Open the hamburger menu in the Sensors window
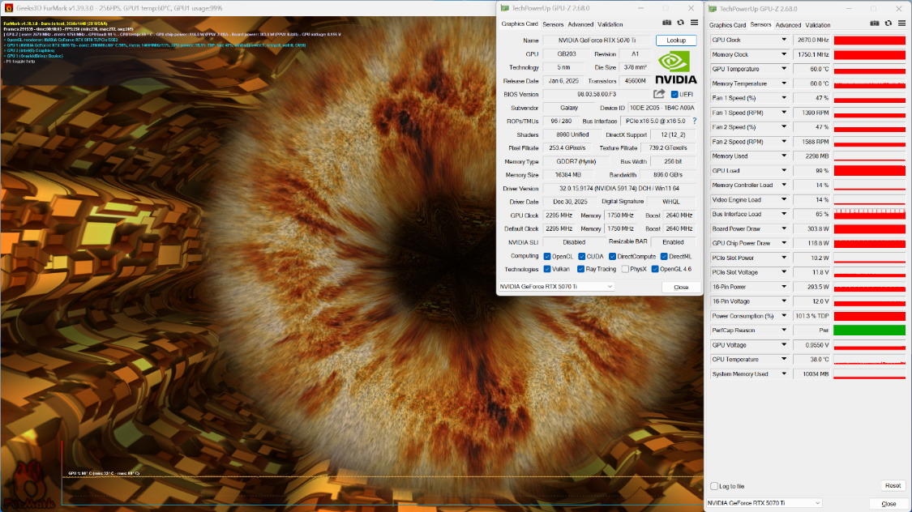The width and height of the screenshot is (912, 512). 902,23
